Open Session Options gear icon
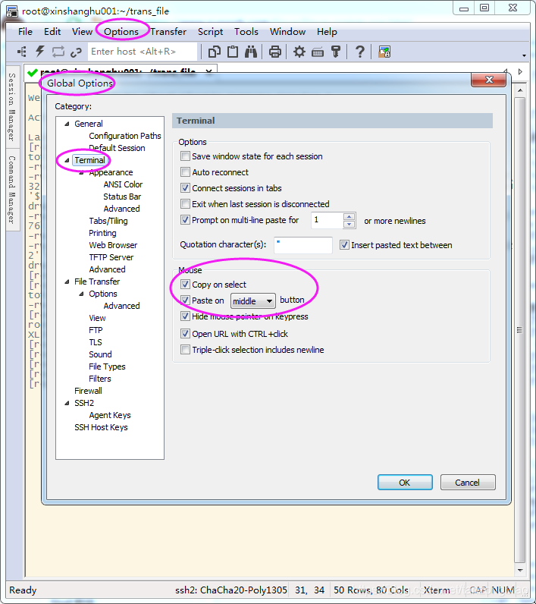This screenshot has height=604, width=536. pyautogui.click(x=299, y=52)
